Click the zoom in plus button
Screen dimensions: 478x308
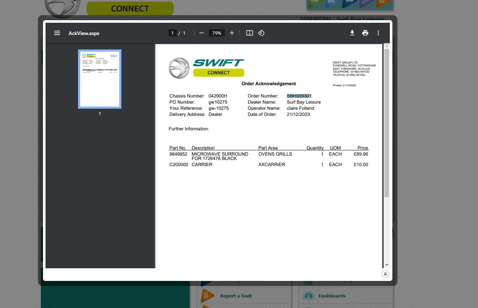(232, 33)
